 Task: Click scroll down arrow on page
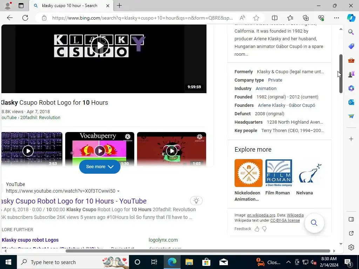341,244
